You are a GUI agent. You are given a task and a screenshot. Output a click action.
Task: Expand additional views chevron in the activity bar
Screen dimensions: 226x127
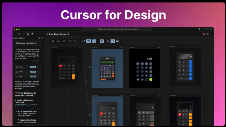point(37,34)
